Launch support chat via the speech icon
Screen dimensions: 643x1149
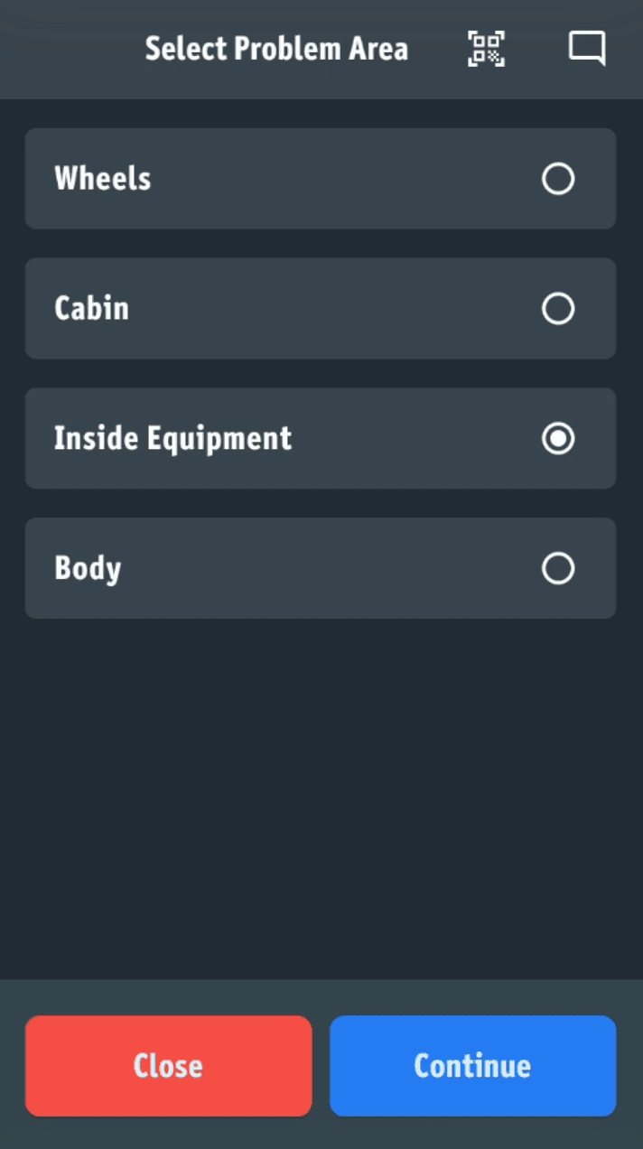click(587, 49)
